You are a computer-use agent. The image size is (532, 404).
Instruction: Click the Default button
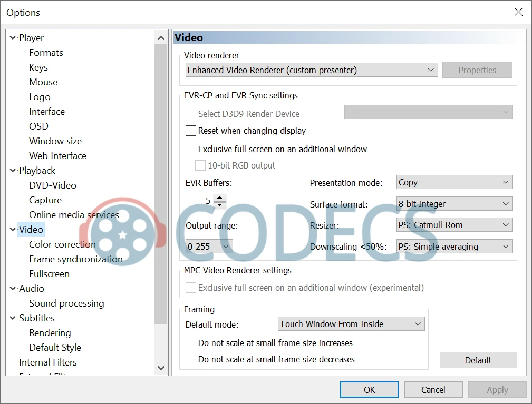(x=478, y=360)
